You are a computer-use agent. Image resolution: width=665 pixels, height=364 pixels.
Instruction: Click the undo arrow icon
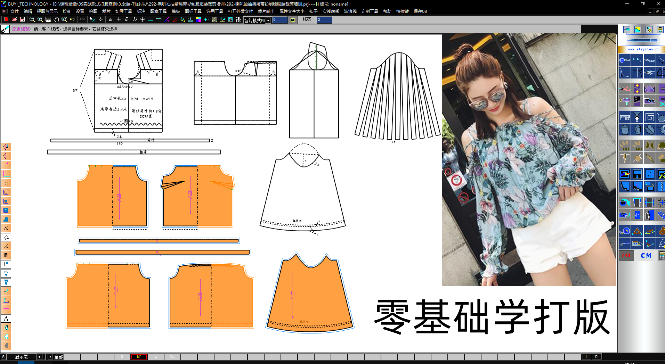tap(72, 19)
